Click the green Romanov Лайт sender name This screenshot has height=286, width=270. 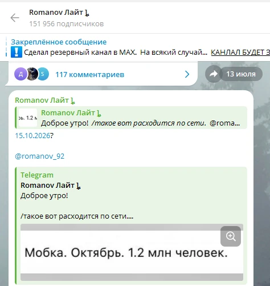point(45,100)
